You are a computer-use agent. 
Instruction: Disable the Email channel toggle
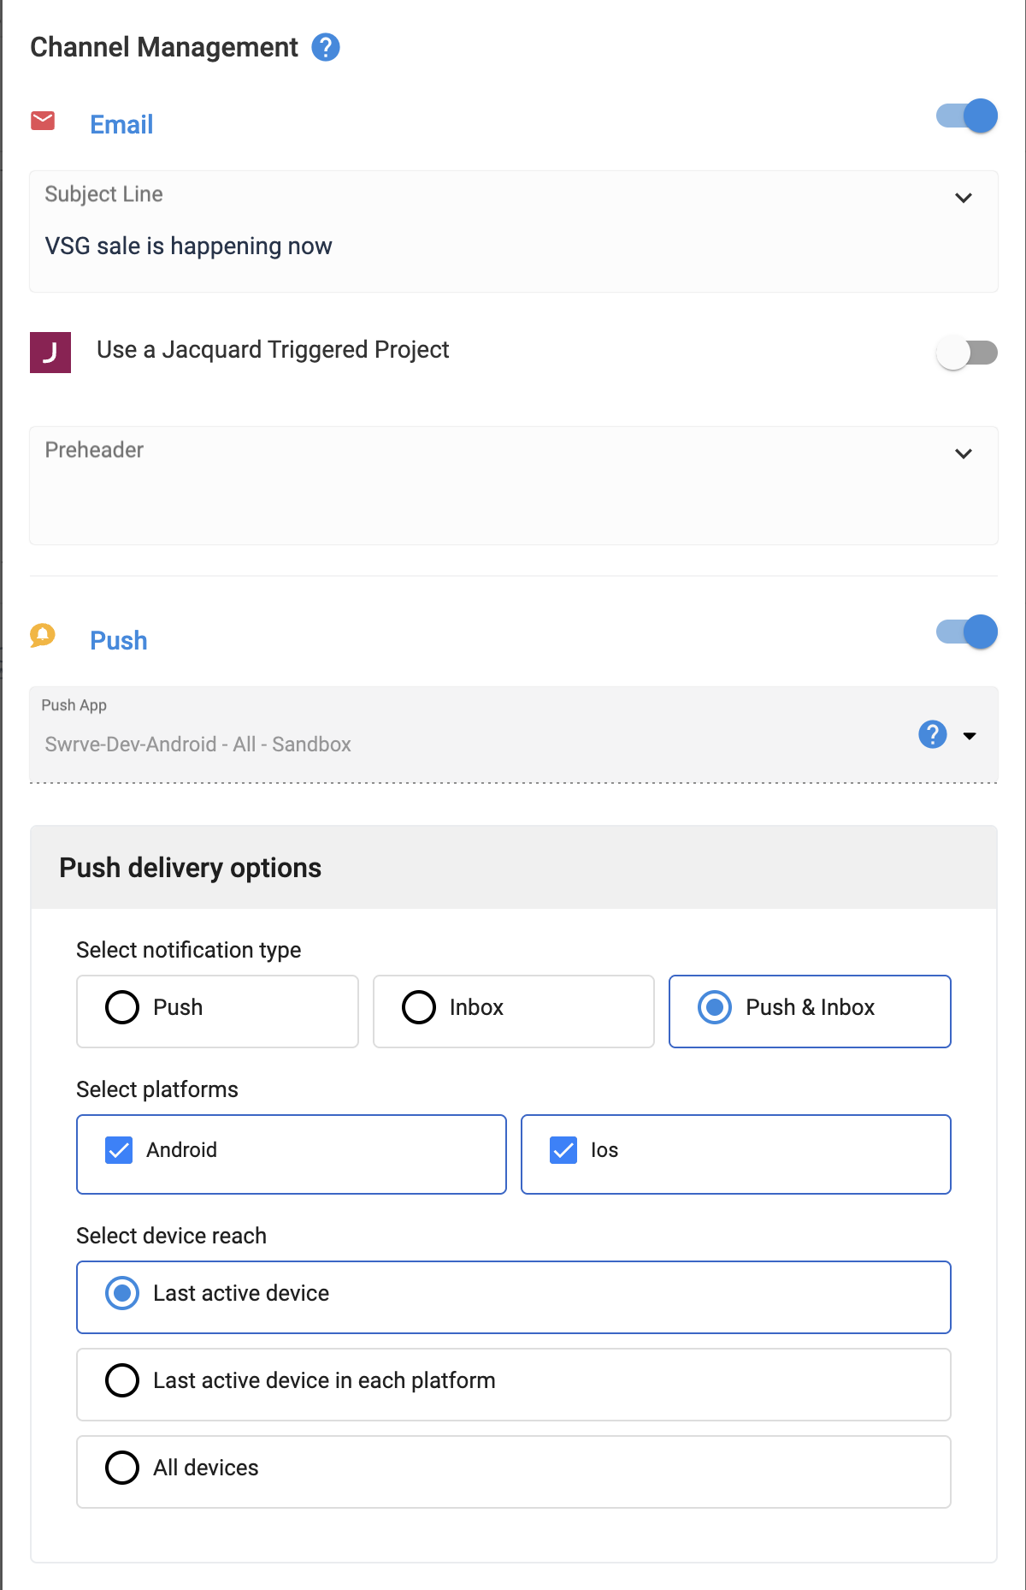[967, 116]
